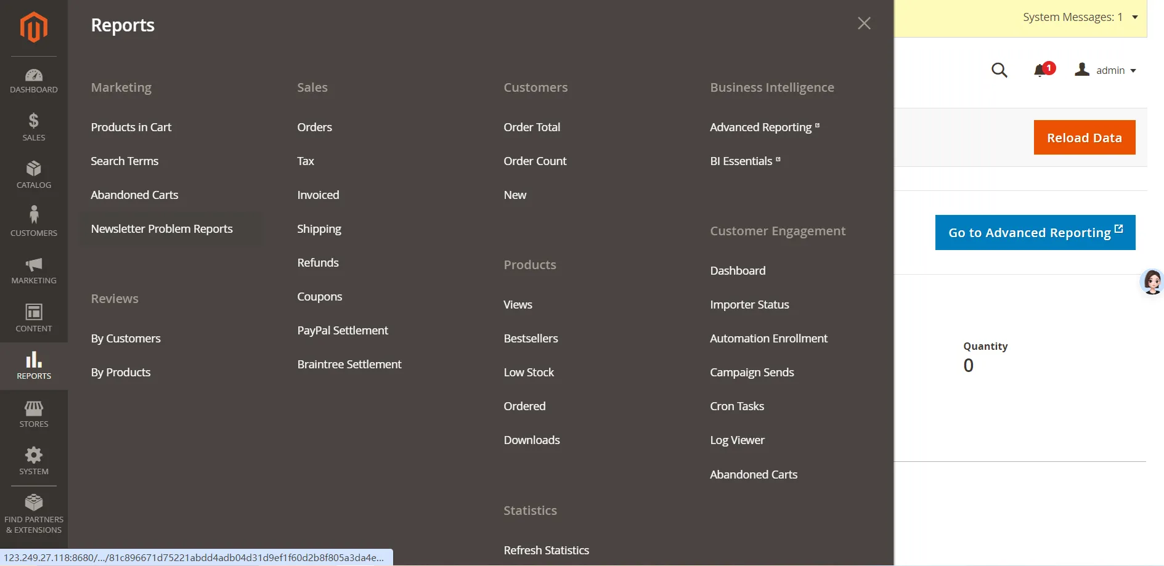Open the Catalog sidebar menu
1164x566 pixels.
34,175
